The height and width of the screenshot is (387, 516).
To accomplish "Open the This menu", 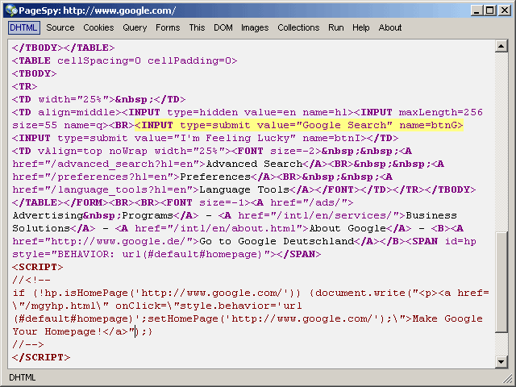I will [x=197, y=27].
